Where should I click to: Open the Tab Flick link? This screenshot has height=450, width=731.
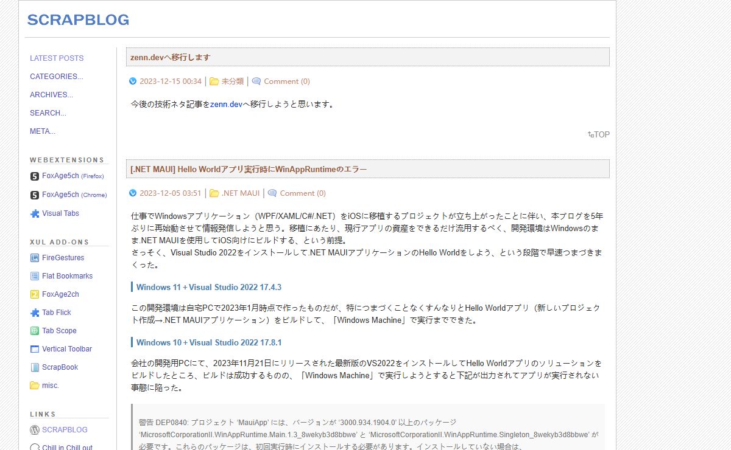point(57,313)
